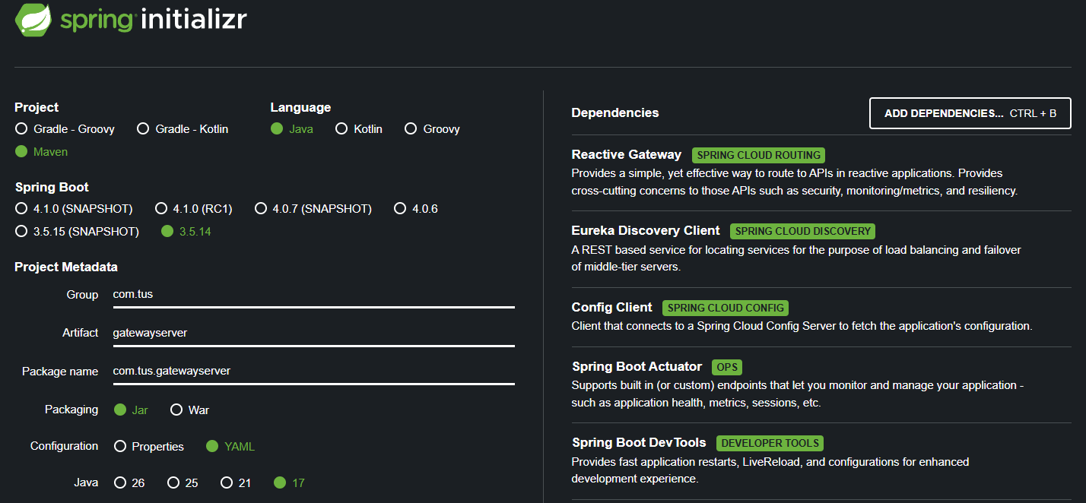Click the Project Metadata heading
The width and height of the screenshot is (1086, 503).
66,267
